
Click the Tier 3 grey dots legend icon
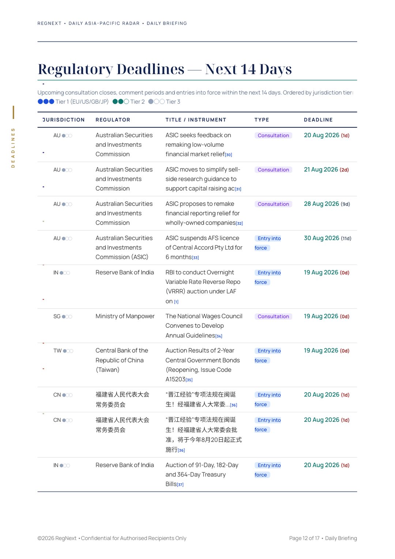click(157, 102)
